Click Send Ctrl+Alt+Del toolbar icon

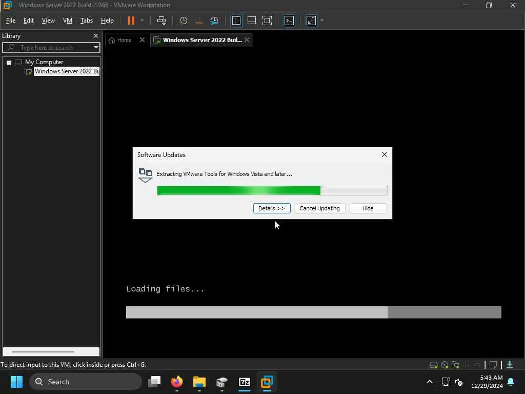[x=161, y=21]
